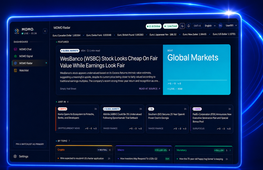263x170 pixels.
Task: Open the Southern (SO) OpenAI deal card
Action: (x=167, y=119)
